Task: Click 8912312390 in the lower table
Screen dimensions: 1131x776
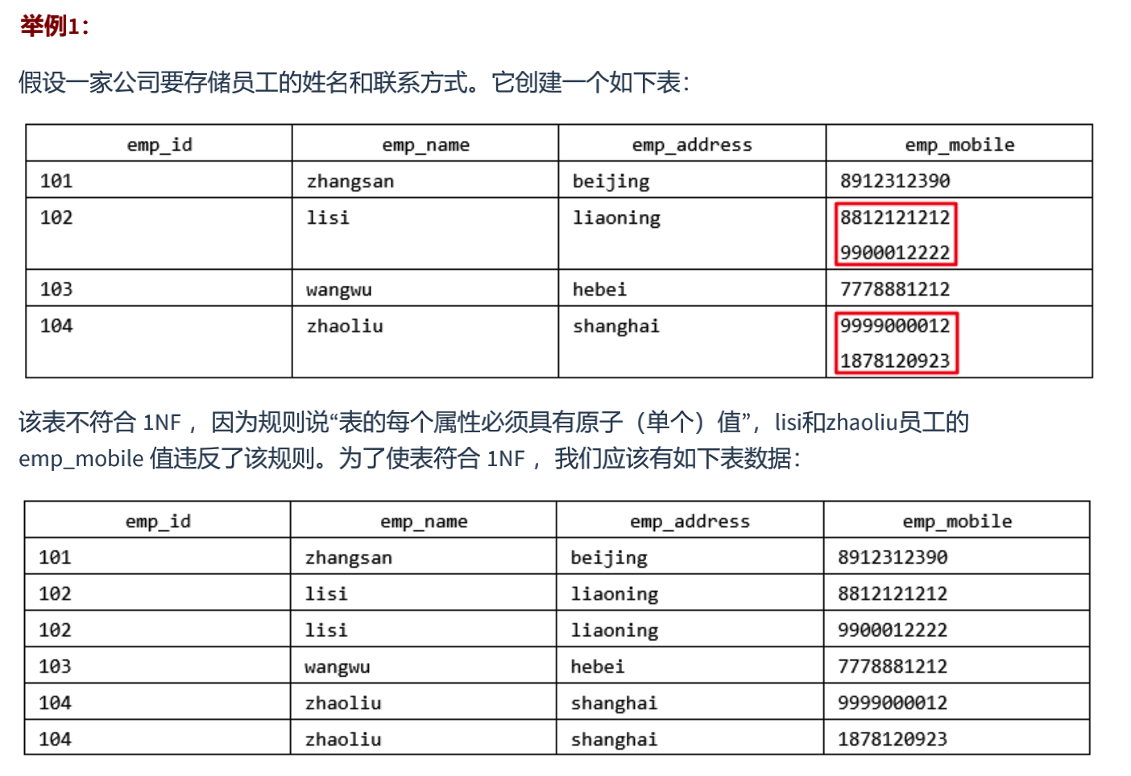Action: (893, 557)
